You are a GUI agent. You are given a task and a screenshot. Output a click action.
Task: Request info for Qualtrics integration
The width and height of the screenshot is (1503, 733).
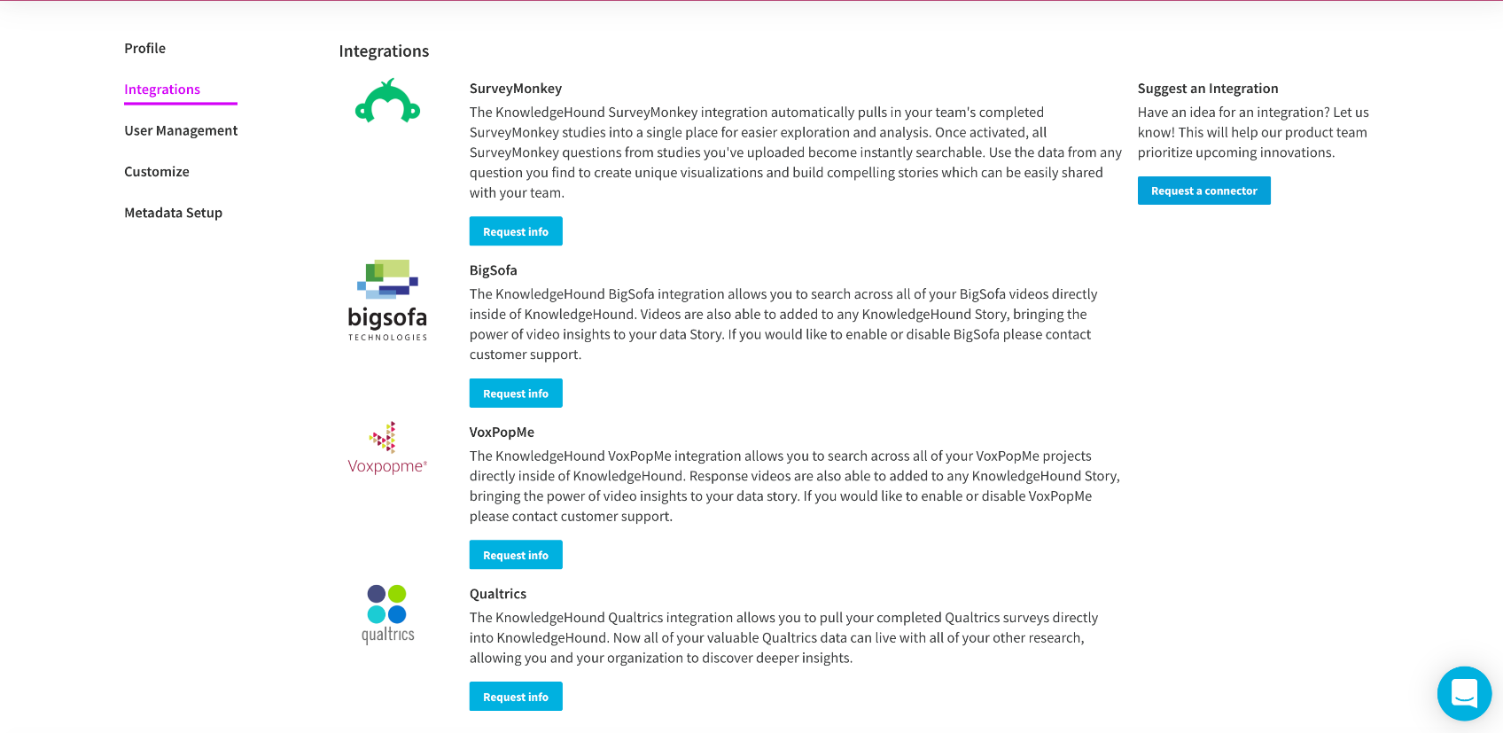click(x=516, y=697)
